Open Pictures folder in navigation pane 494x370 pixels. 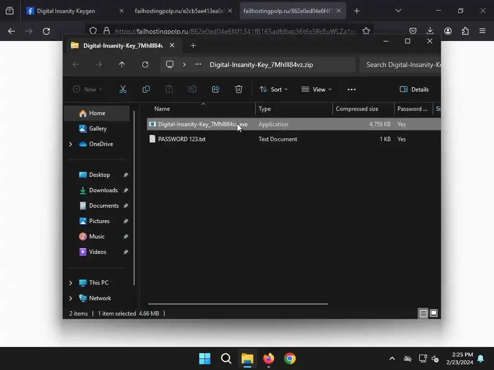pos(97,221)
